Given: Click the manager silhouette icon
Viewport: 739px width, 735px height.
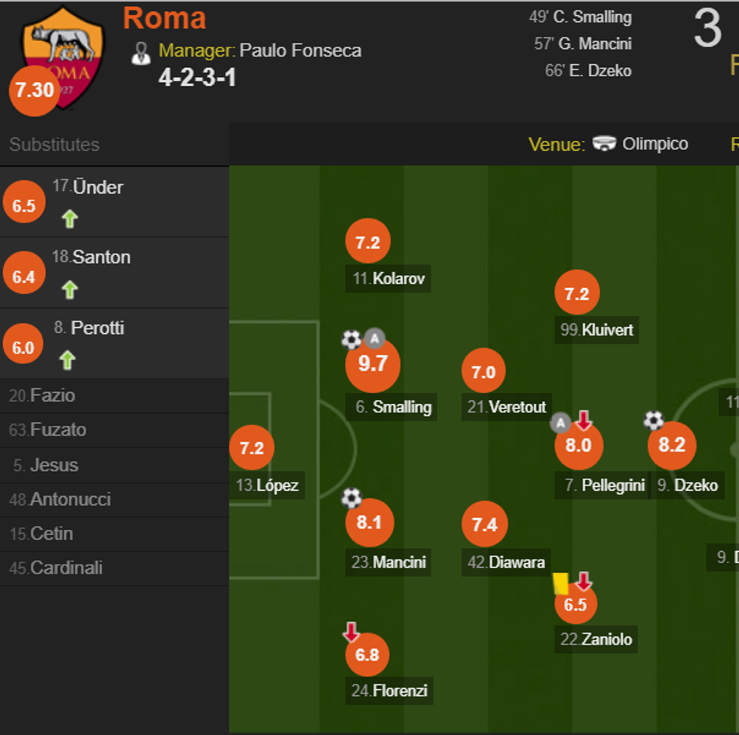Looking at the screenshot, I should pos(141,53).
